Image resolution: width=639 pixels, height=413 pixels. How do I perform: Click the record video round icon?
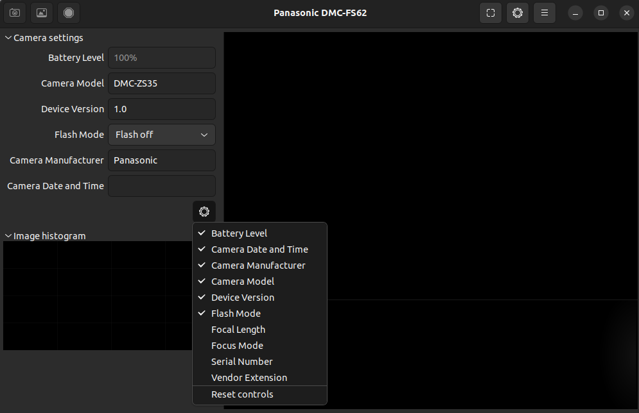(x=69, y=13)
